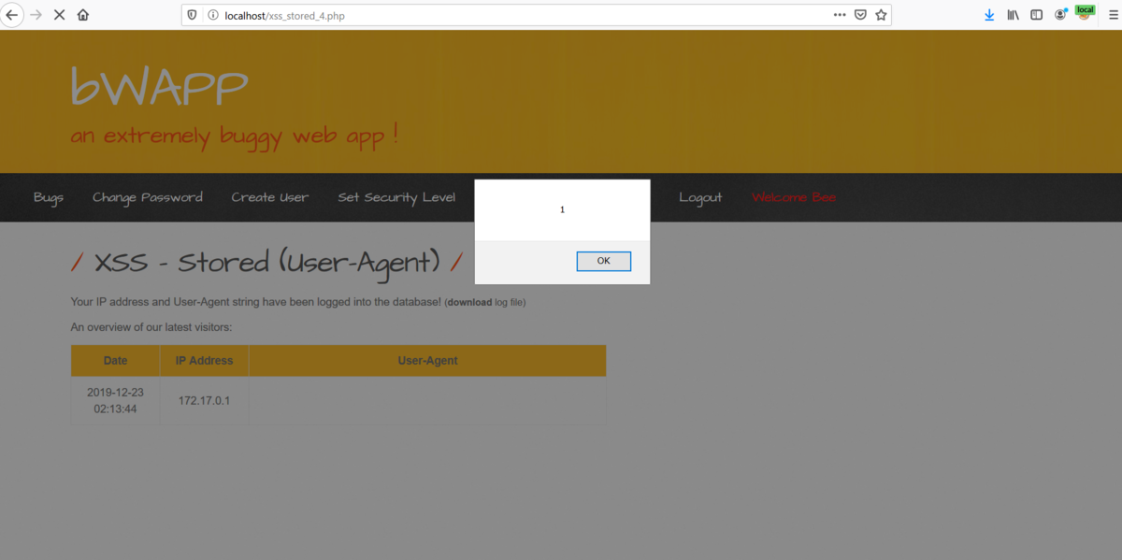The image size is (1122, 560).
Task: Click the IP Address column header
Action: point(204,360)
